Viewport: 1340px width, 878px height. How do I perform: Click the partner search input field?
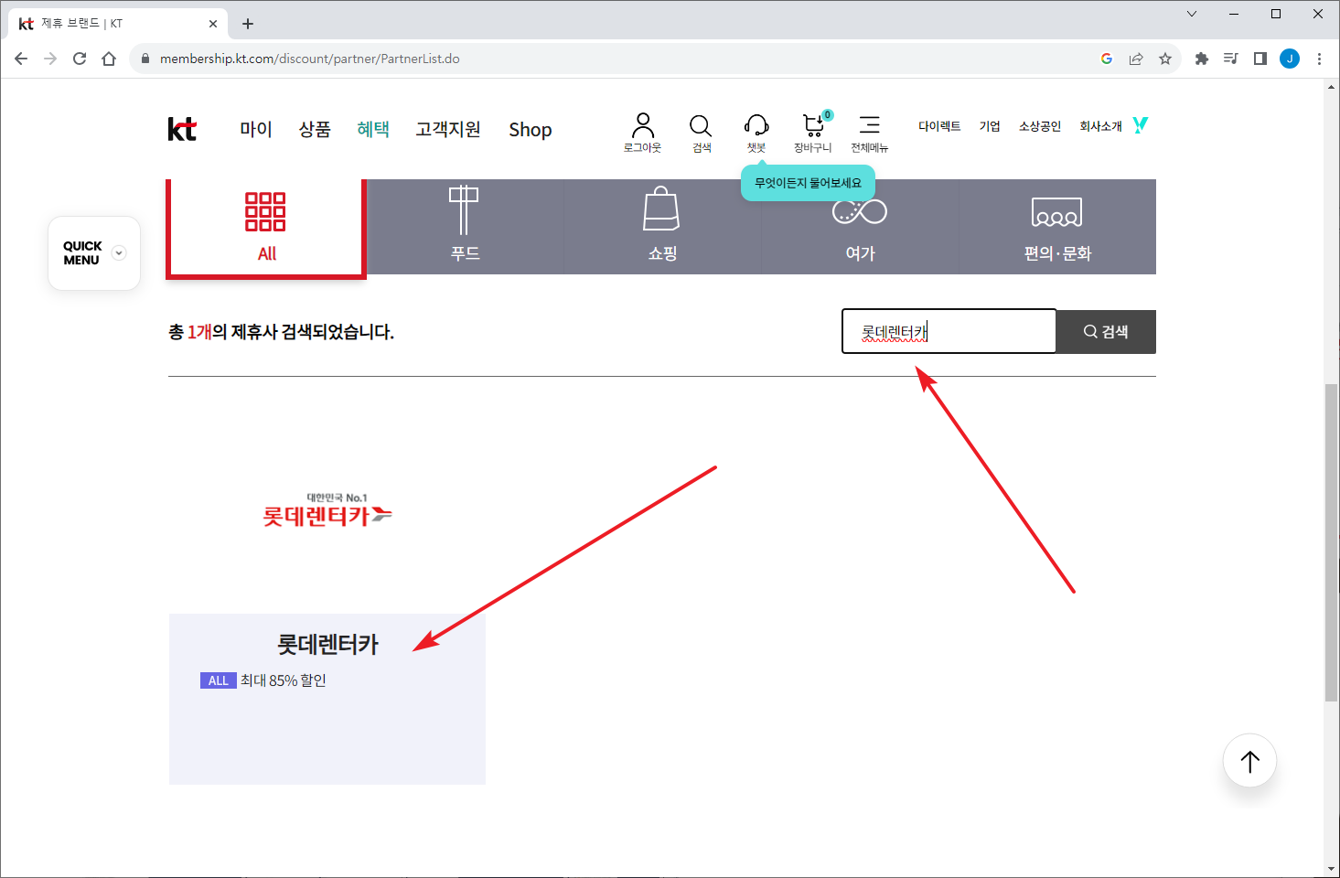949,331
